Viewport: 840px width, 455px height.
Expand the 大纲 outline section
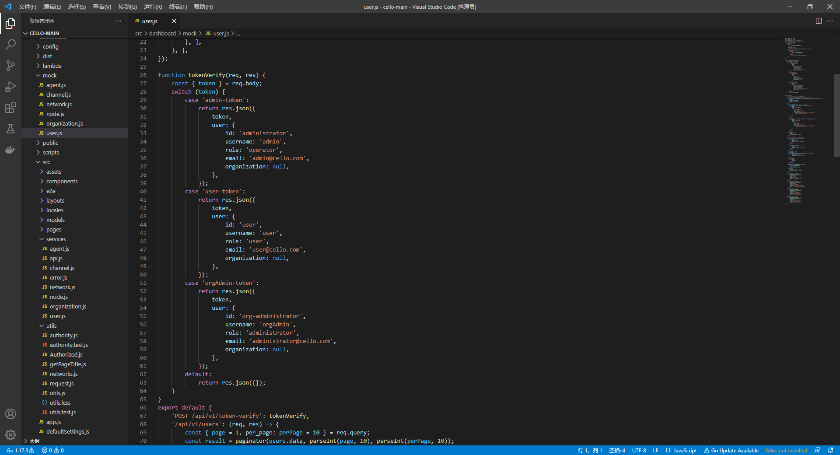74,441
